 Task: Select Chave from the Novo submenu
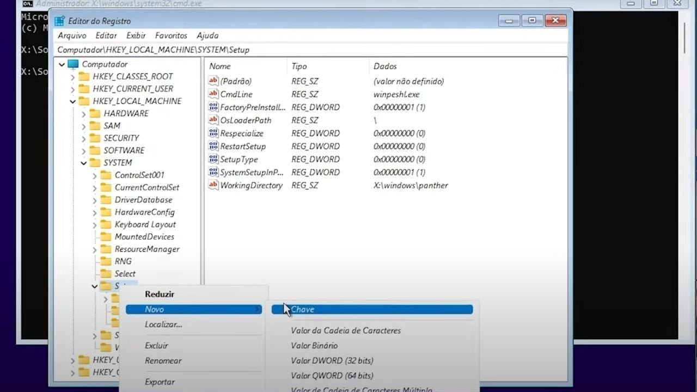click(303, 309)
